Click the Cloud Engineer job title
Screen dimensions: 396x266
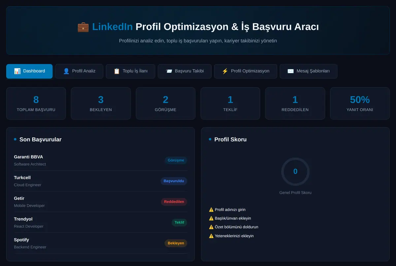tap(27, 185)
